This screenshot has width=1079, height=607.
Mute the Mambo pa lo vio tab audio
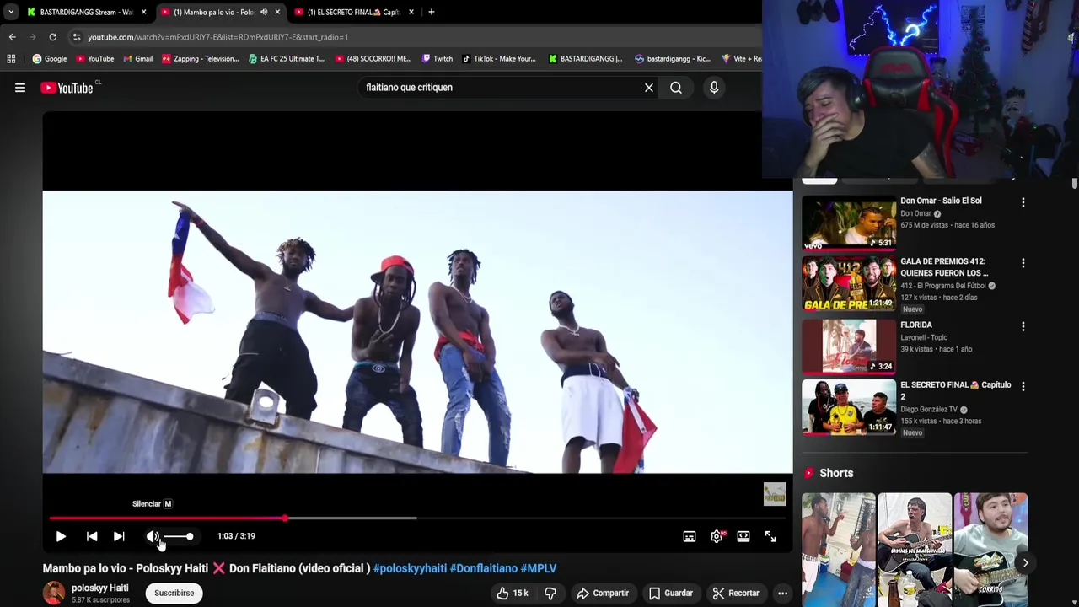264,12
